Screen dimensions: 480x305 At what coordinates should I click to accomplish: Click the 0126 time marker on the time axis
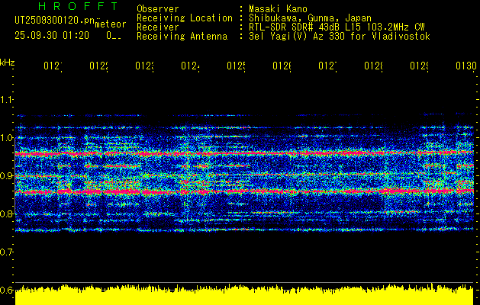282,66
